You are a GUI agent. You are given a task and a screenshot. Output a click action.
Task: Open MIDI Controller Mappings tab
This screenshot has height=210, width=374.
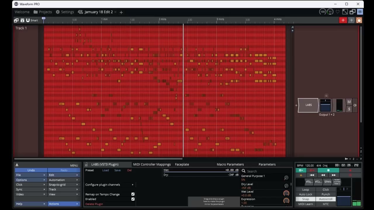tap(152, 164)
